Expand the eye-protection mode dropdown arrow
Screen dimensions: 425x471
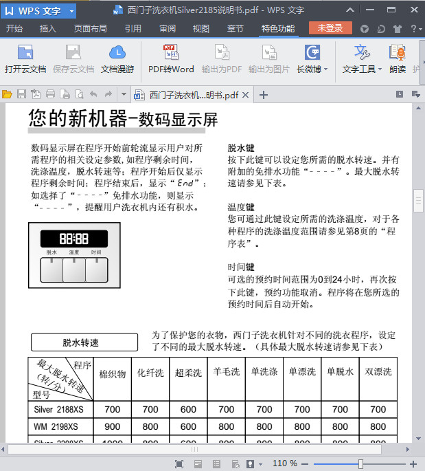click(260, 464)
